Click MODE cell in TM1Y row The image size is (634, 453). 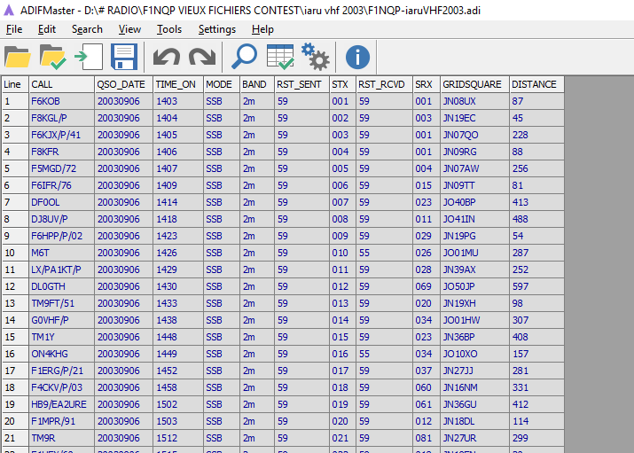point(222,337)
